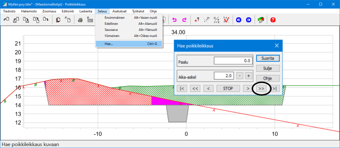Click the fast forward >> playback button
340x148 pixels.
pyautogui.click(x=261, y=88)
